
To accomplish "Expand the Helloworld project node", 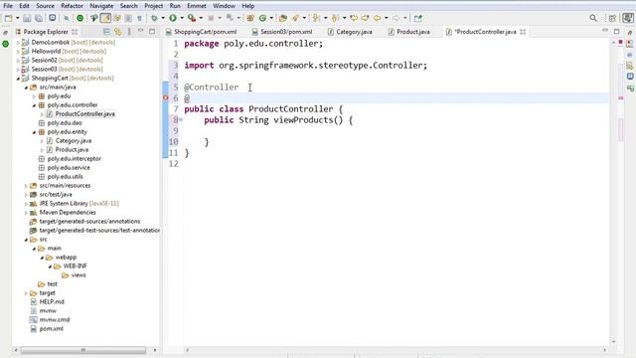I will 18,51.
